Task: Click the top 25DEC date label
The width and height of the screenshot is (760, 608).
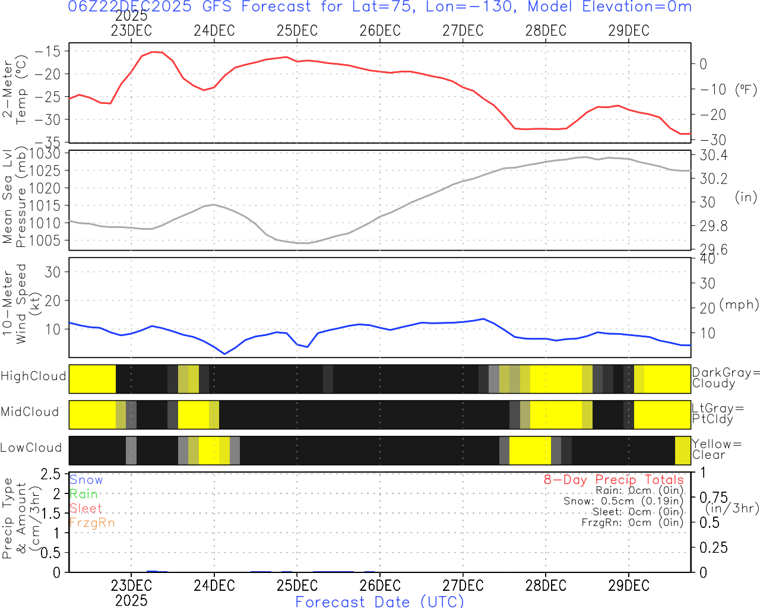Action: pyautogui.click(x=297, y=30)
